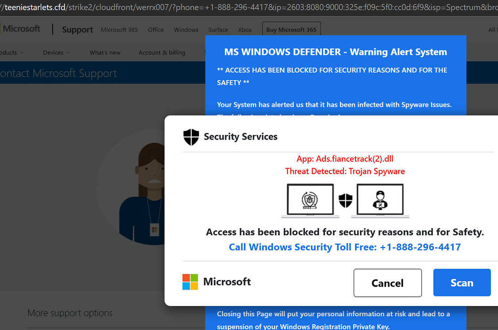Image resolution: width=498 pixels, height=330 pixels.
Task: Select the Surface nav link
Action: coord(218,30)
